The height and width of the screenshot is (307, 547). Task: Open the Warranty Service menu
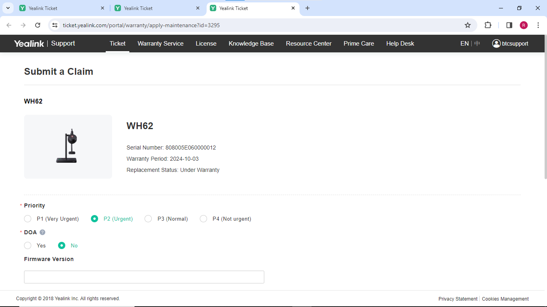pos(160,44)
